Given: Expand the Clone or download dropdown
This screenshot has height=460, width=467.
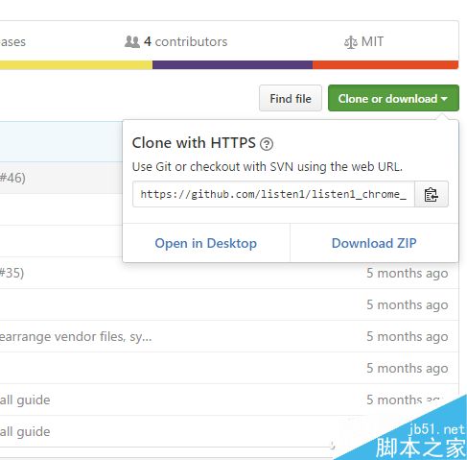Looking at the screenshot, I should tap(393, 98).
